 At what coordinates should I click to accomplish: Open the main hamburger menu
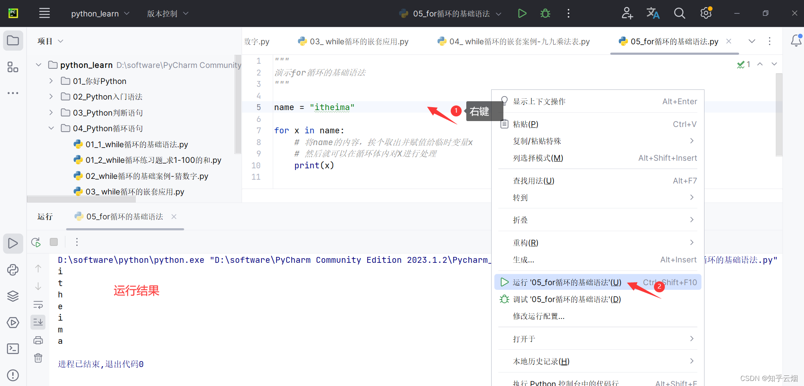pos(44,13)
